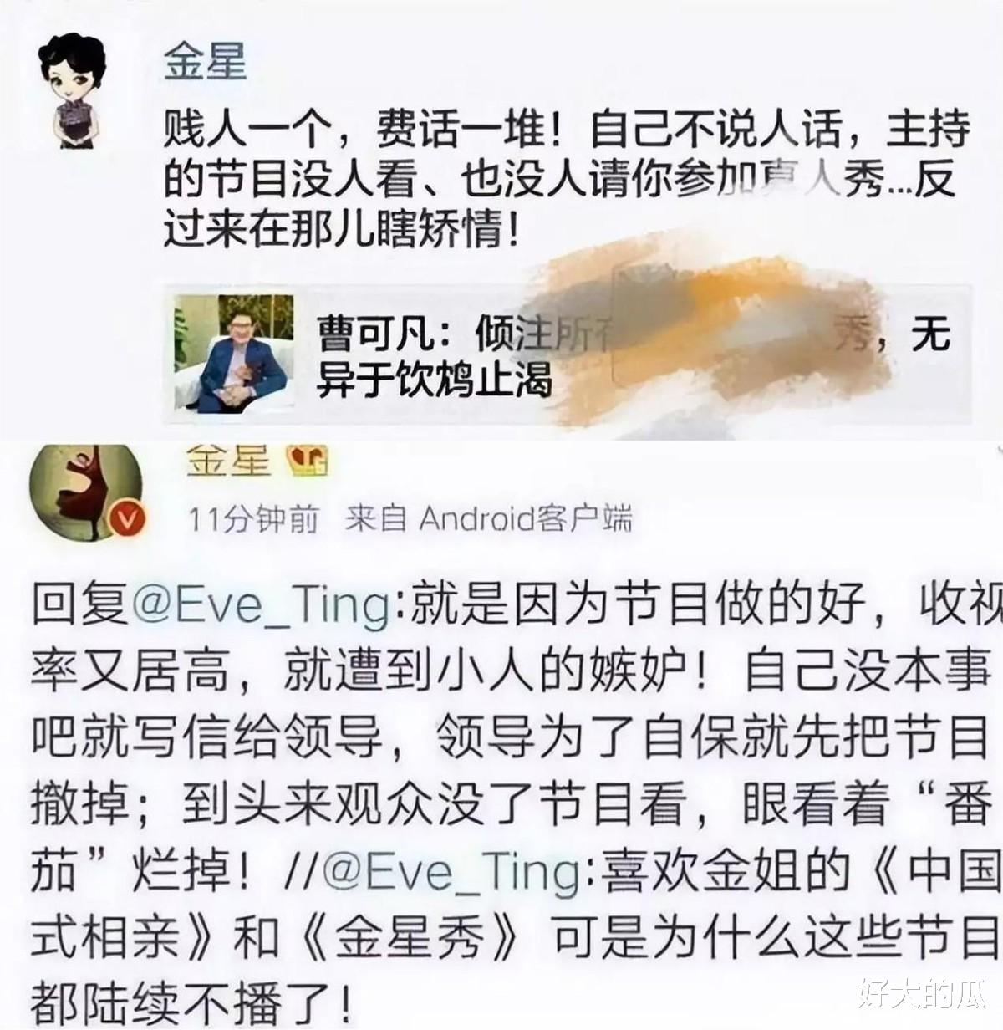Click the headline text 异于饮鸩止渴
The width and height of the screenshot is (1003, 1030).
[435, 382]
